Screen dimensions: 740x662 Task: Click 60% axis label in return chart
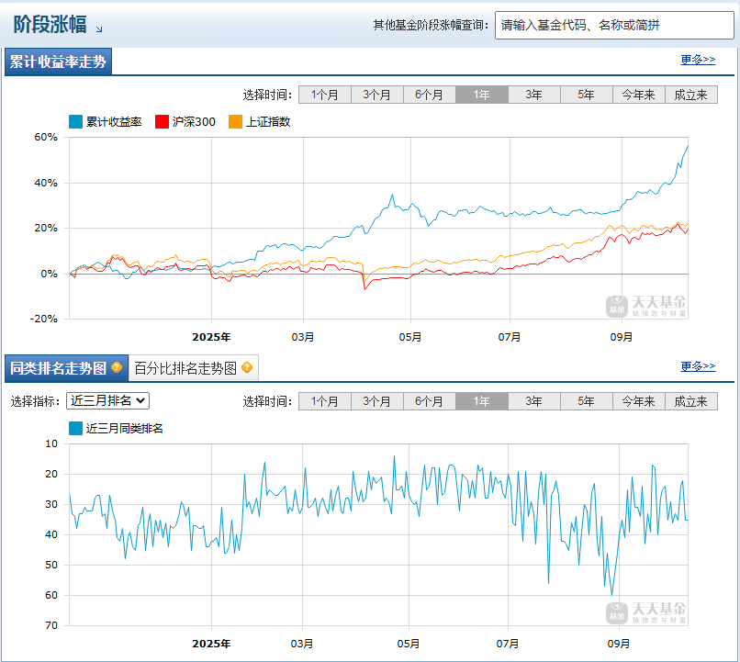pos(46,138)
